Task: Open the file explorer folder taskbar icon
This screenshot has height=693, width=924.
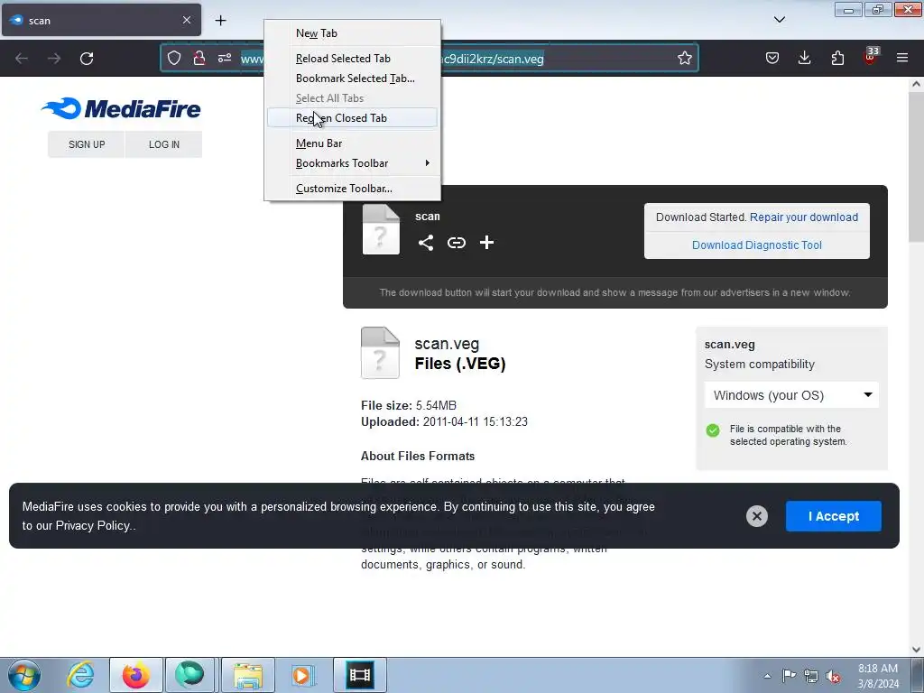Action: (x=248, y=675)
